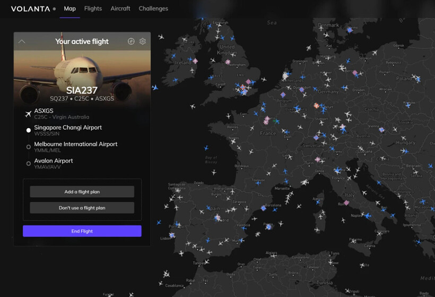This screenshot has width=435, height=297.
Task: Select Avalon Airport entry
Action: click(x=53, y=164)
